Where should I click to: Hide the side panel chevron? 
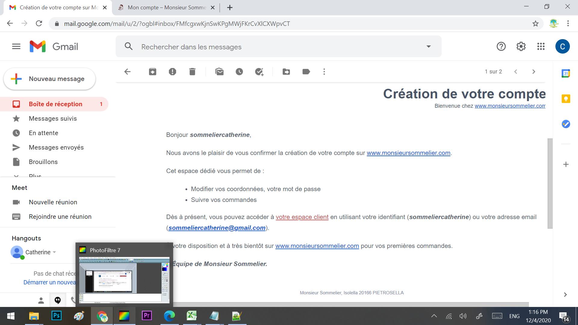coord(565,295)
